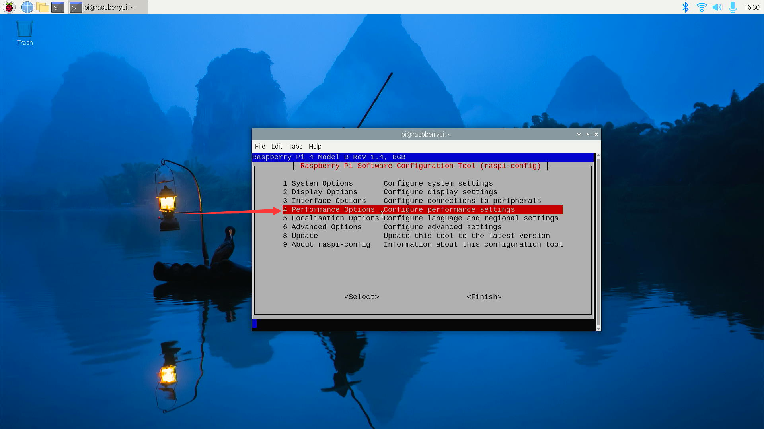
Task: Open the microphone input control
Action: (x=733, y=7)
